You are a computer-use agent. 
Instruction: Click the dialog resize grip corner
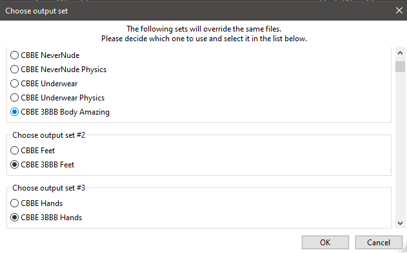(x=404, y=250)
